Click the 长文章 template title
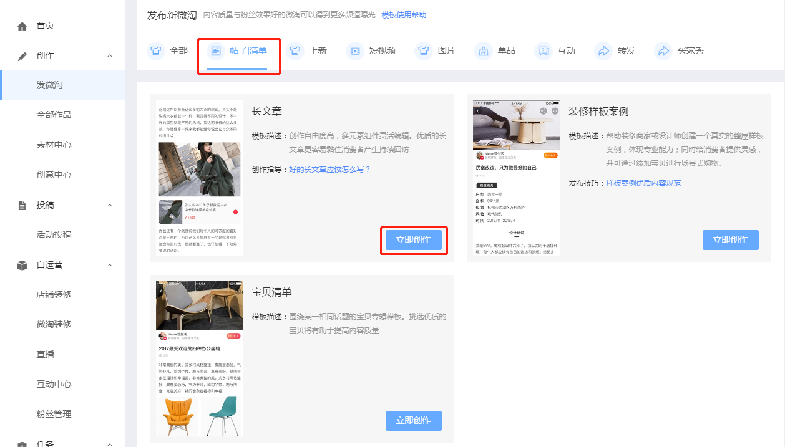 (267, 112)
